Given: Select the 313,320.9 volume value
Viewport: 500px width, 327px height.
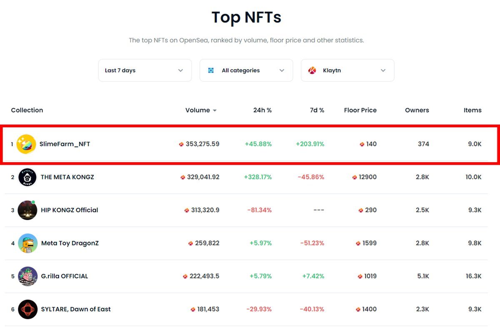Looking at the screenshot, I should click(205, 210).
